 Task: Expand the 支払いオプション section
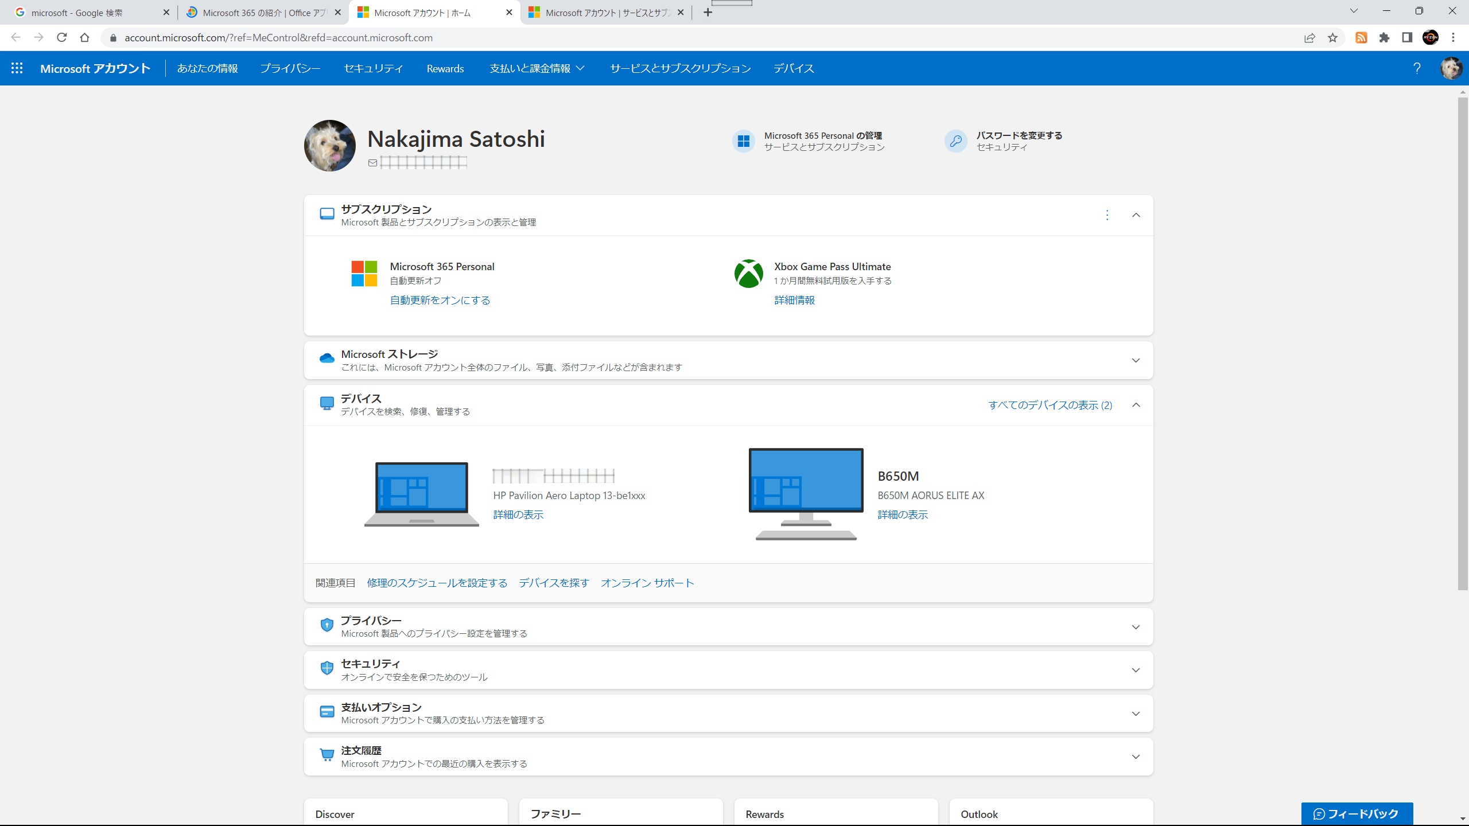click(1136, 714)
